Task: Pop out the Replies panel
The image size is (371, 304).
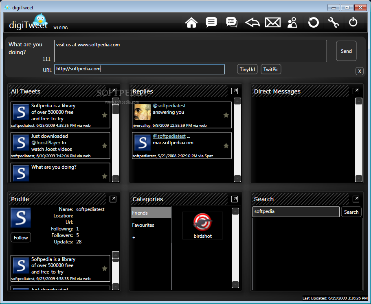Action: point(235,91)
